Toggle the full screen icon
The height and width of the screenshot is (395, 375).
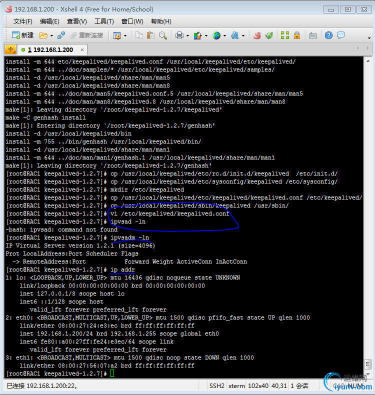tap(285, 35)
